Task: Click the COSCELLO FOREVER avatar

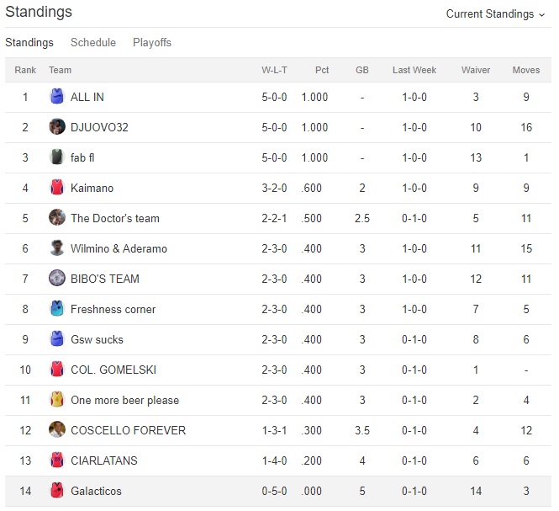Action: [57, 430]
